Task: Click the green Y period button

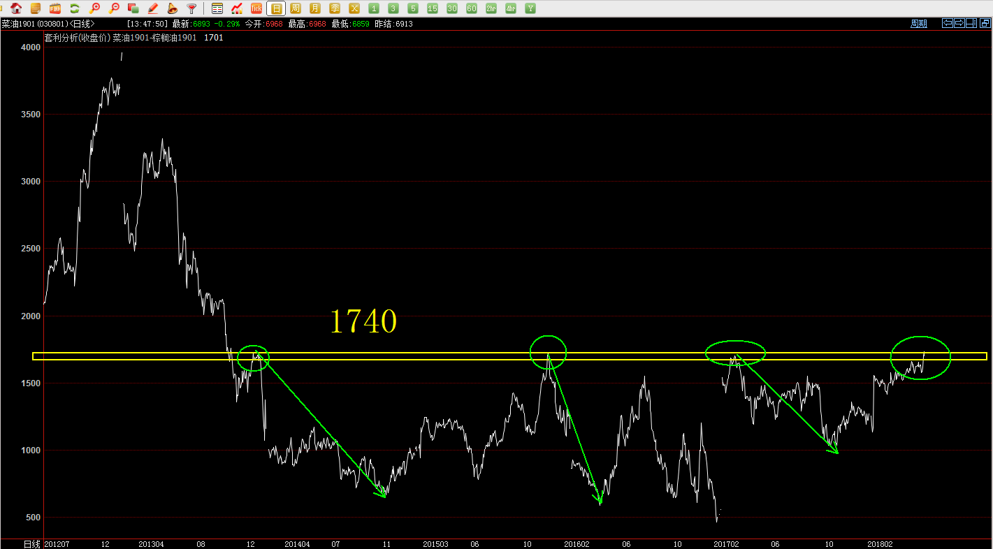Action: 530,8
